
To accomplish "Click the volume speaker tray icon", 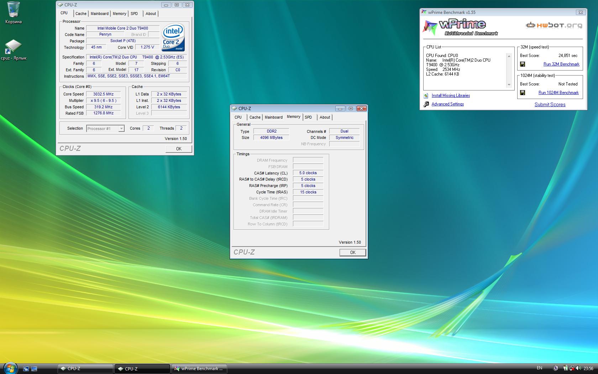I will coord(578,368).
